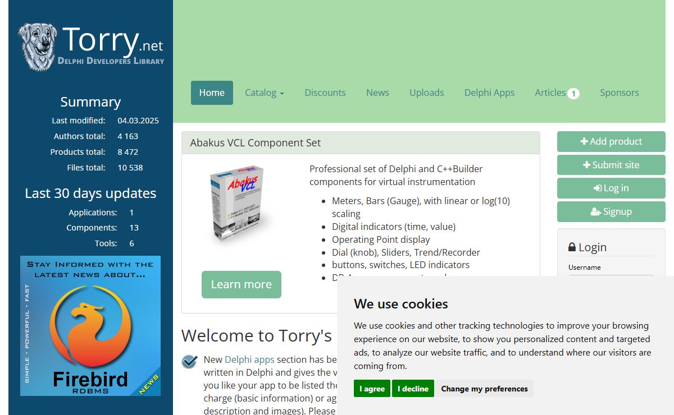Open the Firebird RDBMS news banner
674x415 pixels.
click(x=90, y=326)
